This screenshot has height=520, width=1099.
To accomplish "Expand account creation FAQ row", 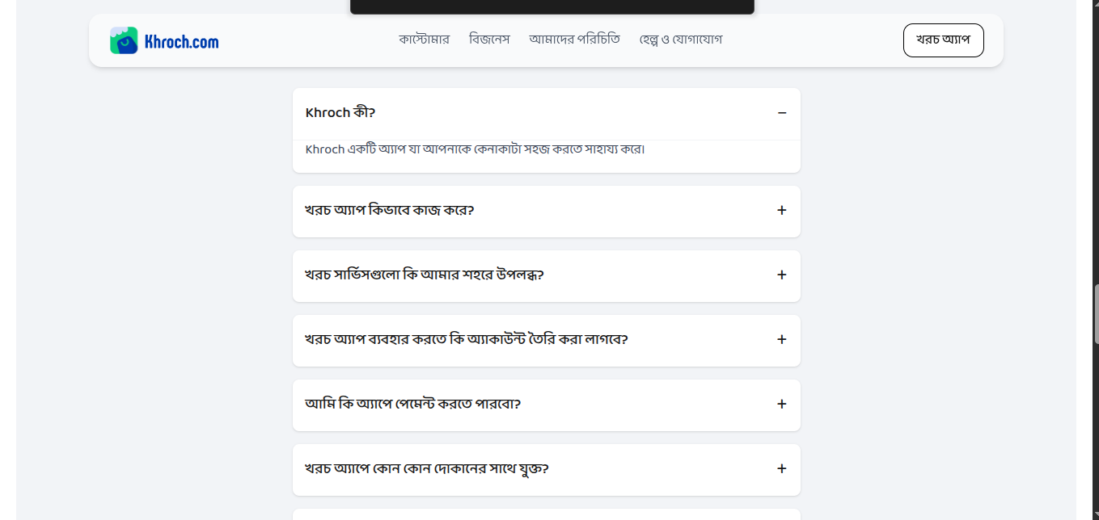I will pos(547,341).
